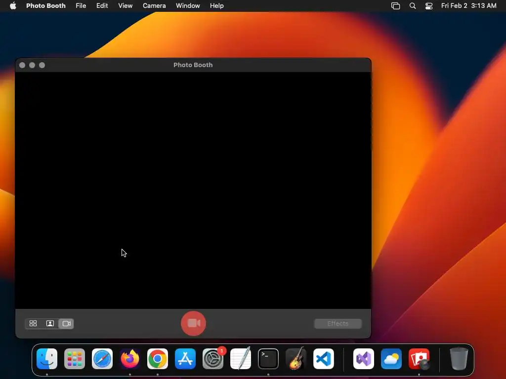The width and height of the screenshot is (506, 379).
Task: Open the Window menu
Action: (x=188, y=6)
